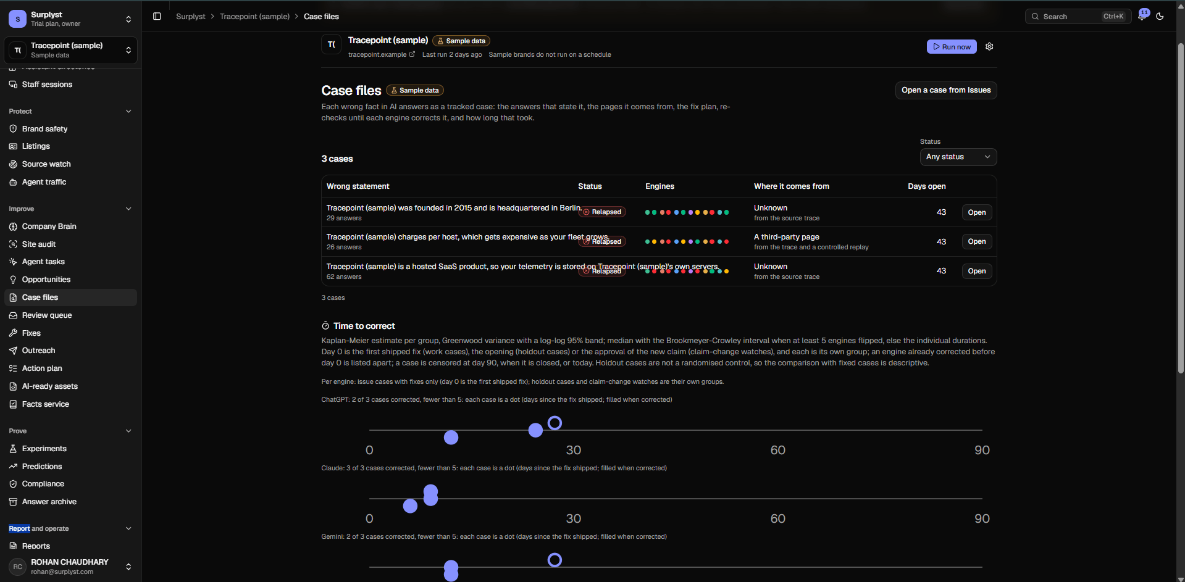Click the hollow dot in ChatGPT chart
The image size is (1185, 582).
[555, 423]
